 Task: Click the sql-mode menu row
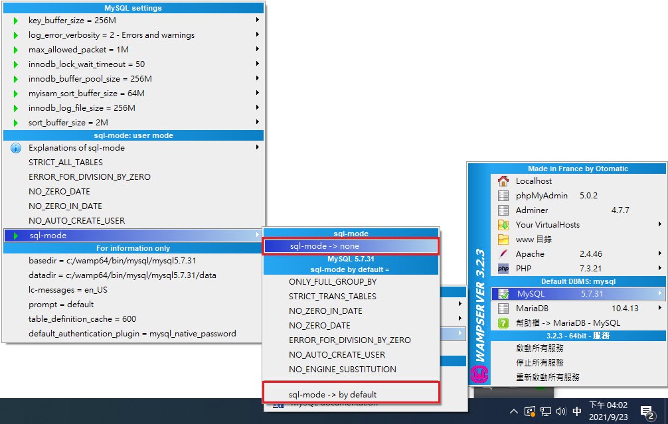(x=133, y=236)
